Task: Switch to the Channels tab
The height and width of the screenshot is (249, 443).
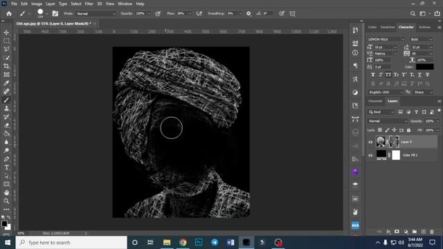Action: (375, 101)
